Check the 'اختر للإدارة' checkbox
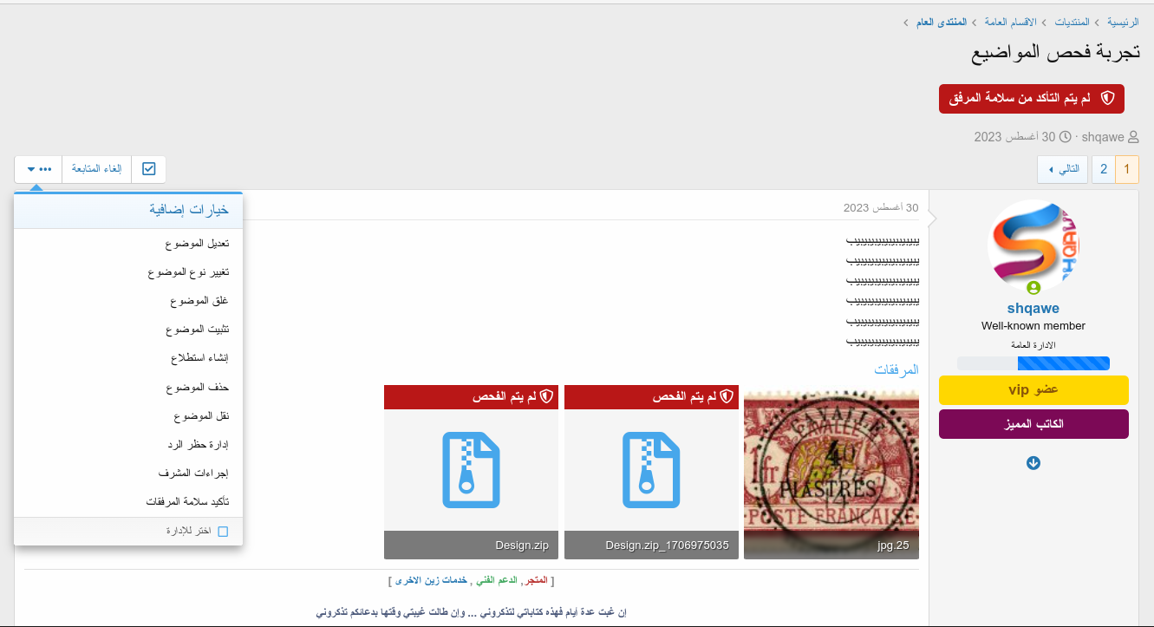This screenshot has height=627, width=1154. (x=223, y=532)
